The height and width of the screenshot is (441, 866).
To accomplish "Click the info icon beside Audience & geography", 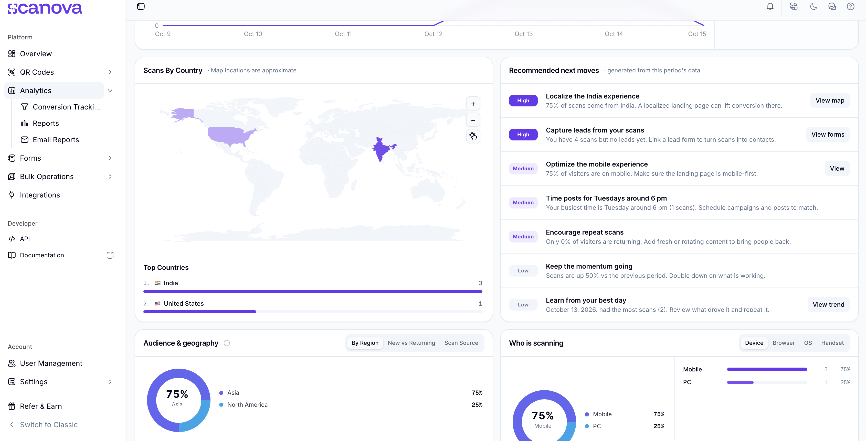I will tap(227, 343).
